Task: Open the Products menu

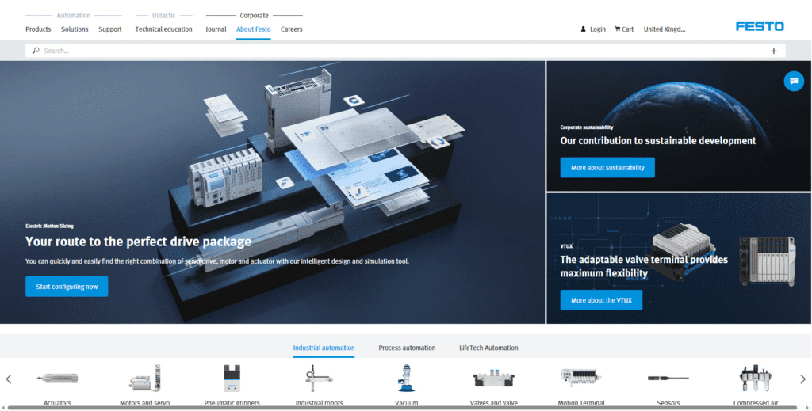Action: 38,29
